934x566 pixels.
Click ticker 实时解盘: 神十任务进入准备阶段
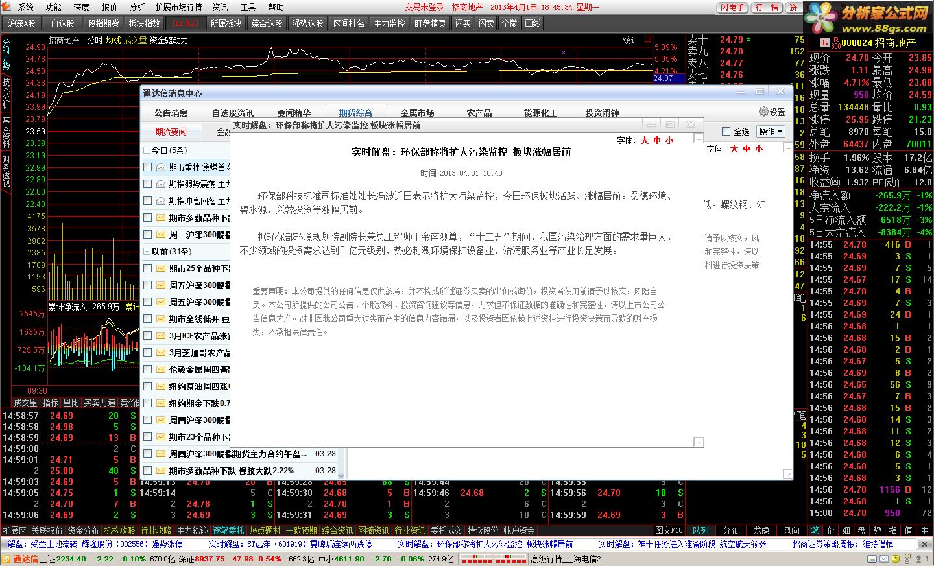(682, 545)
